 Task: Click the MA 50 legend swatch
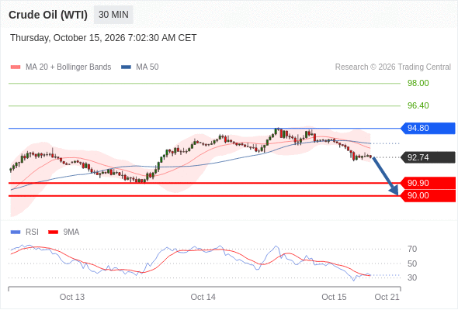point(126,67)
